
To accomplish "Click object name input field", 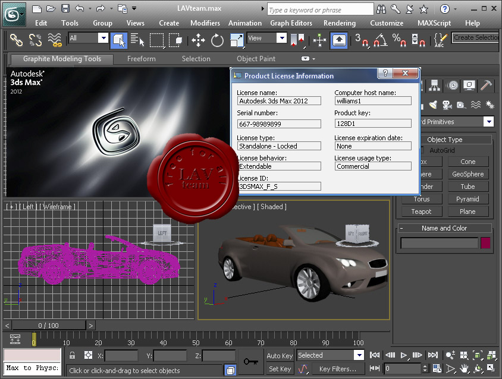I will tap(439, 243).
